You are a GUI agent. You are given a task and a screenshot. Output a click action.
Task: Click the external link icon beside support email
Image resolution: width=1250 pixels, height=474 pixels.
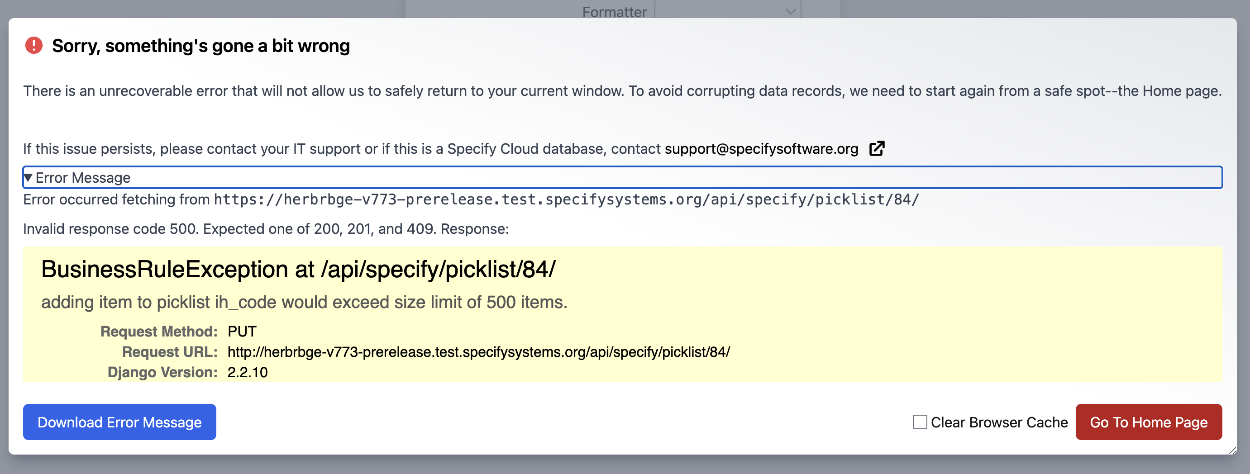878,148
